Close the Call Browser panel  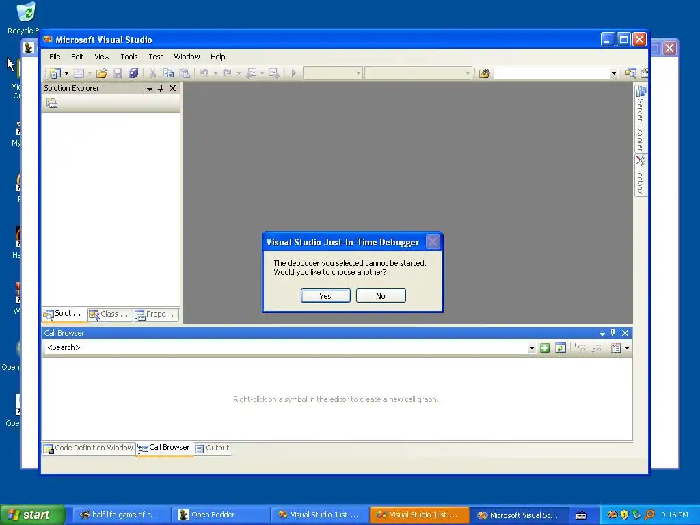coord(625,333)
